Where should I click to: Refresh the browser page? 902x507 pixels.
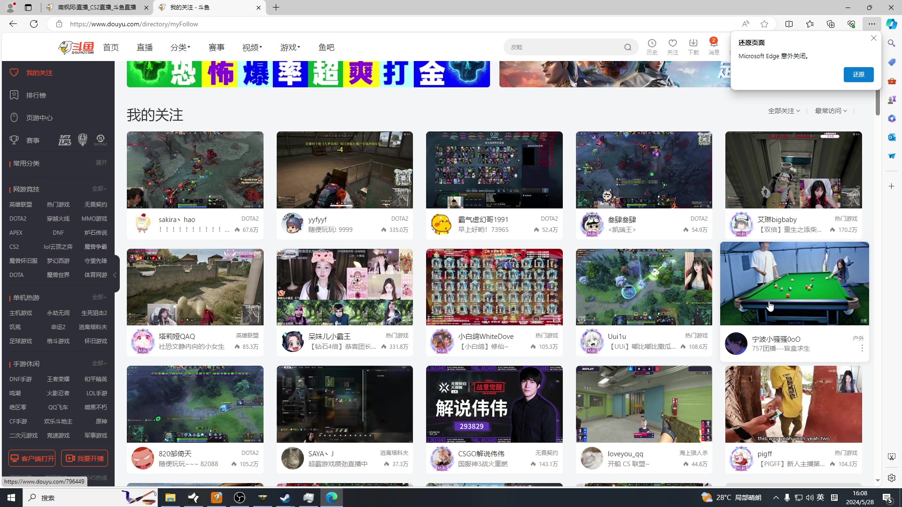tap(34, 24)
